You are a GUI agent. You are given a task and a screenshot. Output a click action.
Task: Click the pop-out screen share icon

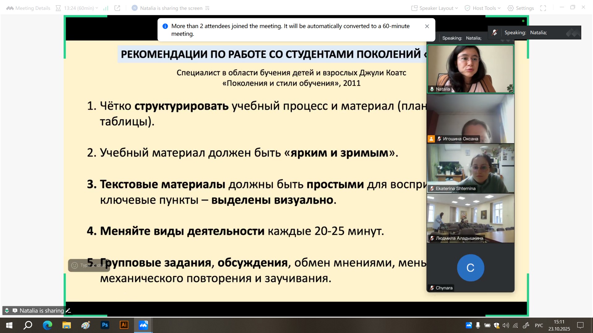(117, 8)
